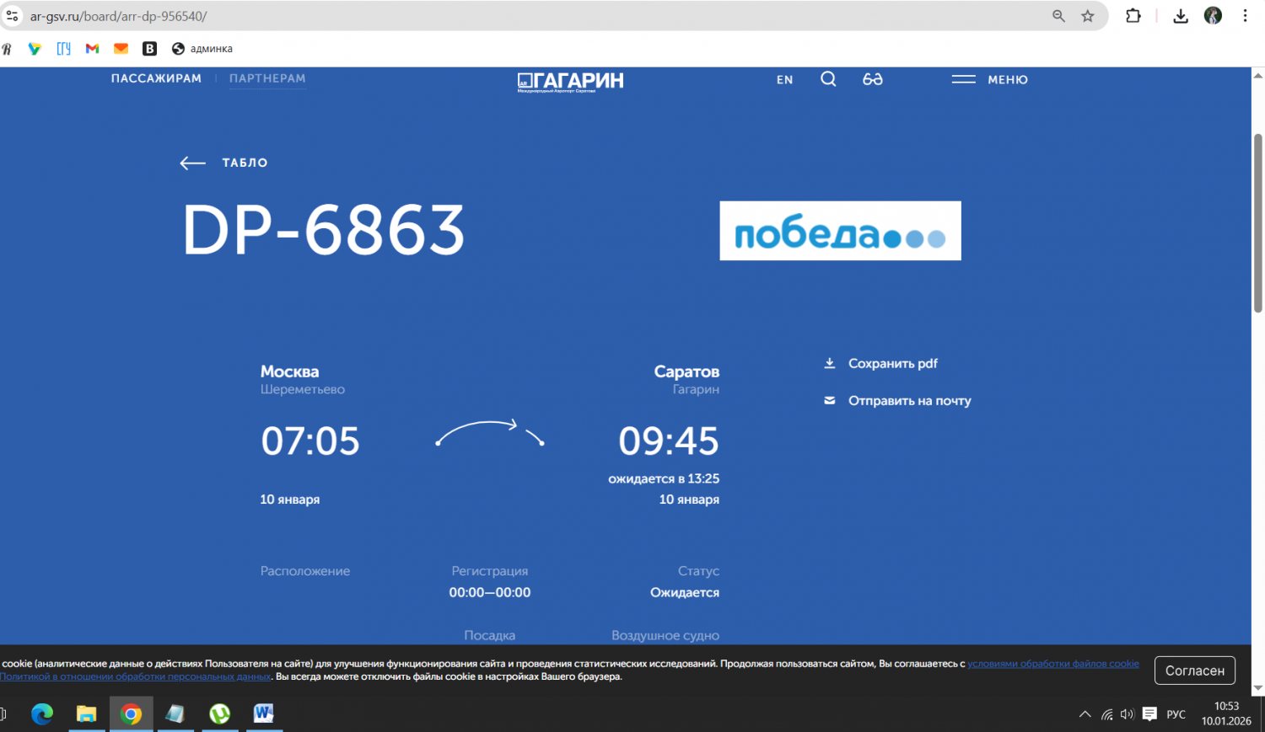
Task: Open the Chrome three-dot menu
Action: click(1245, 16)
